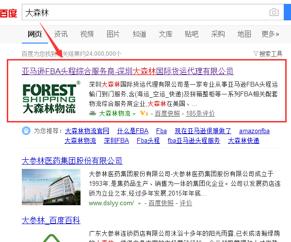Go to the 贴吧 tab
The image size is (291, 242).
192,34
